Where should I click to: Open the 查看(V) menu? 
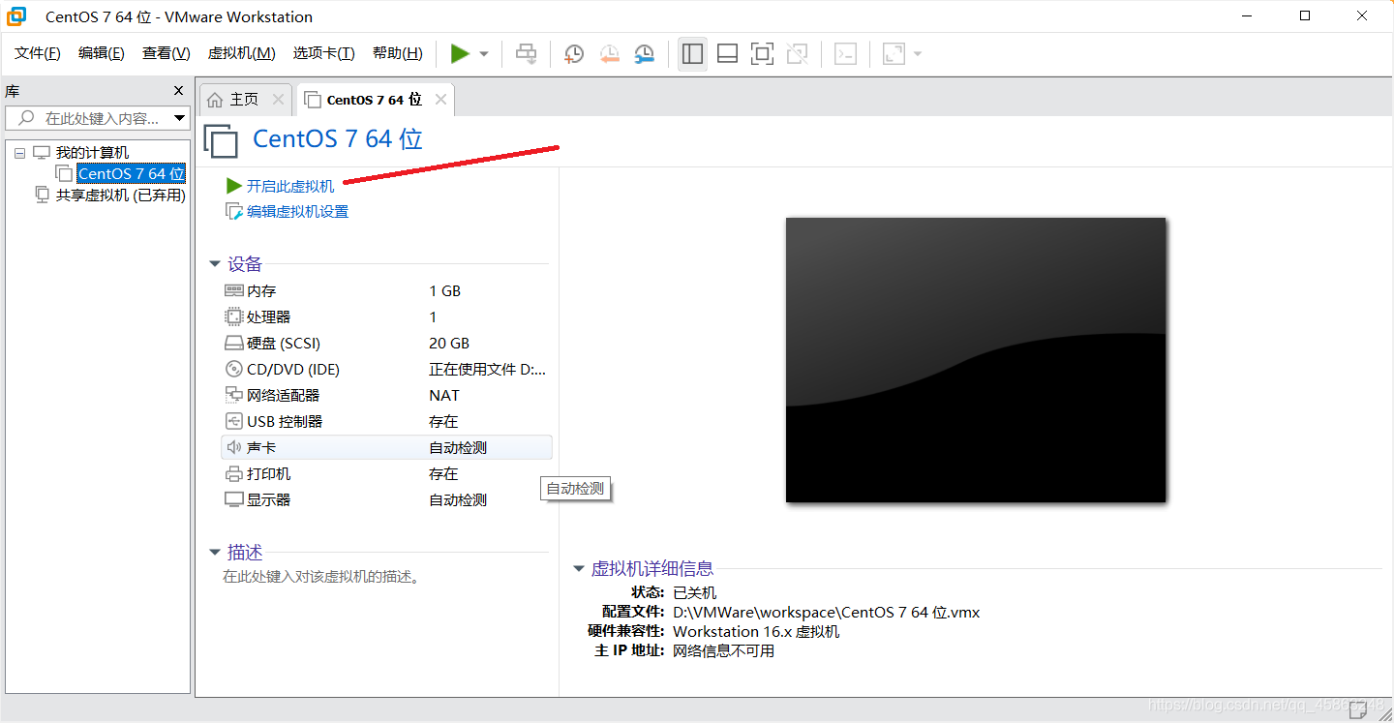[167, 53]
